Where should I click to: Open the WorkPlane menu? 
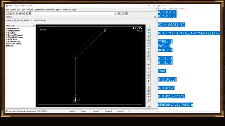pyautogui.click(x=39, y=9)
